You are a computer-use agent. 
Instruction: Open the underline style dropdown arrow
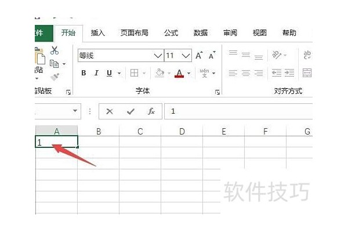[x=119, y=73]
